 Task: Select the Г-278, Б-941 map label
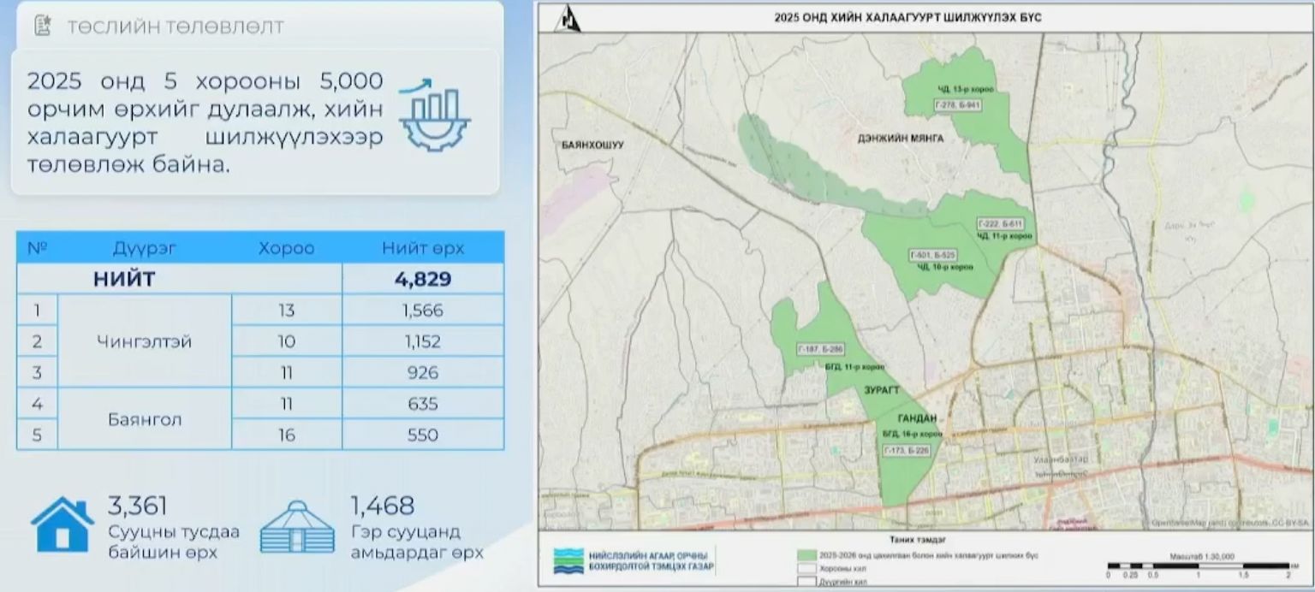[x=957, y=104]
